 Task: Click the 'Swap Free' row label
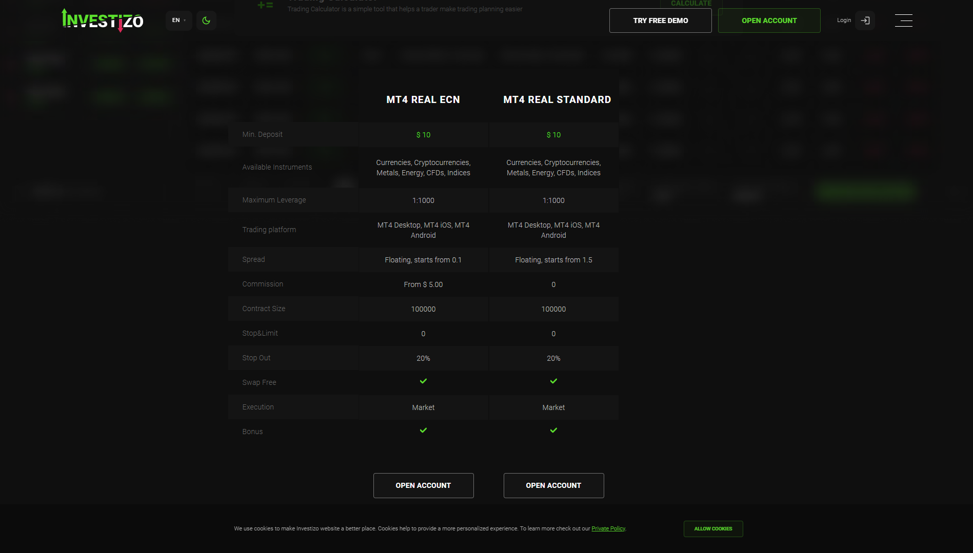coord(259,382)
